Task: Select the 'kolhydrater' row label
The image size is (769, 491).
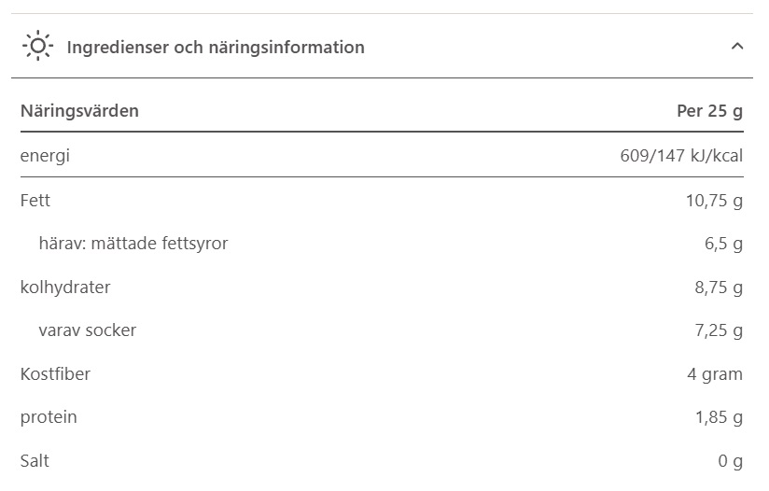Action: click(65, 287)
